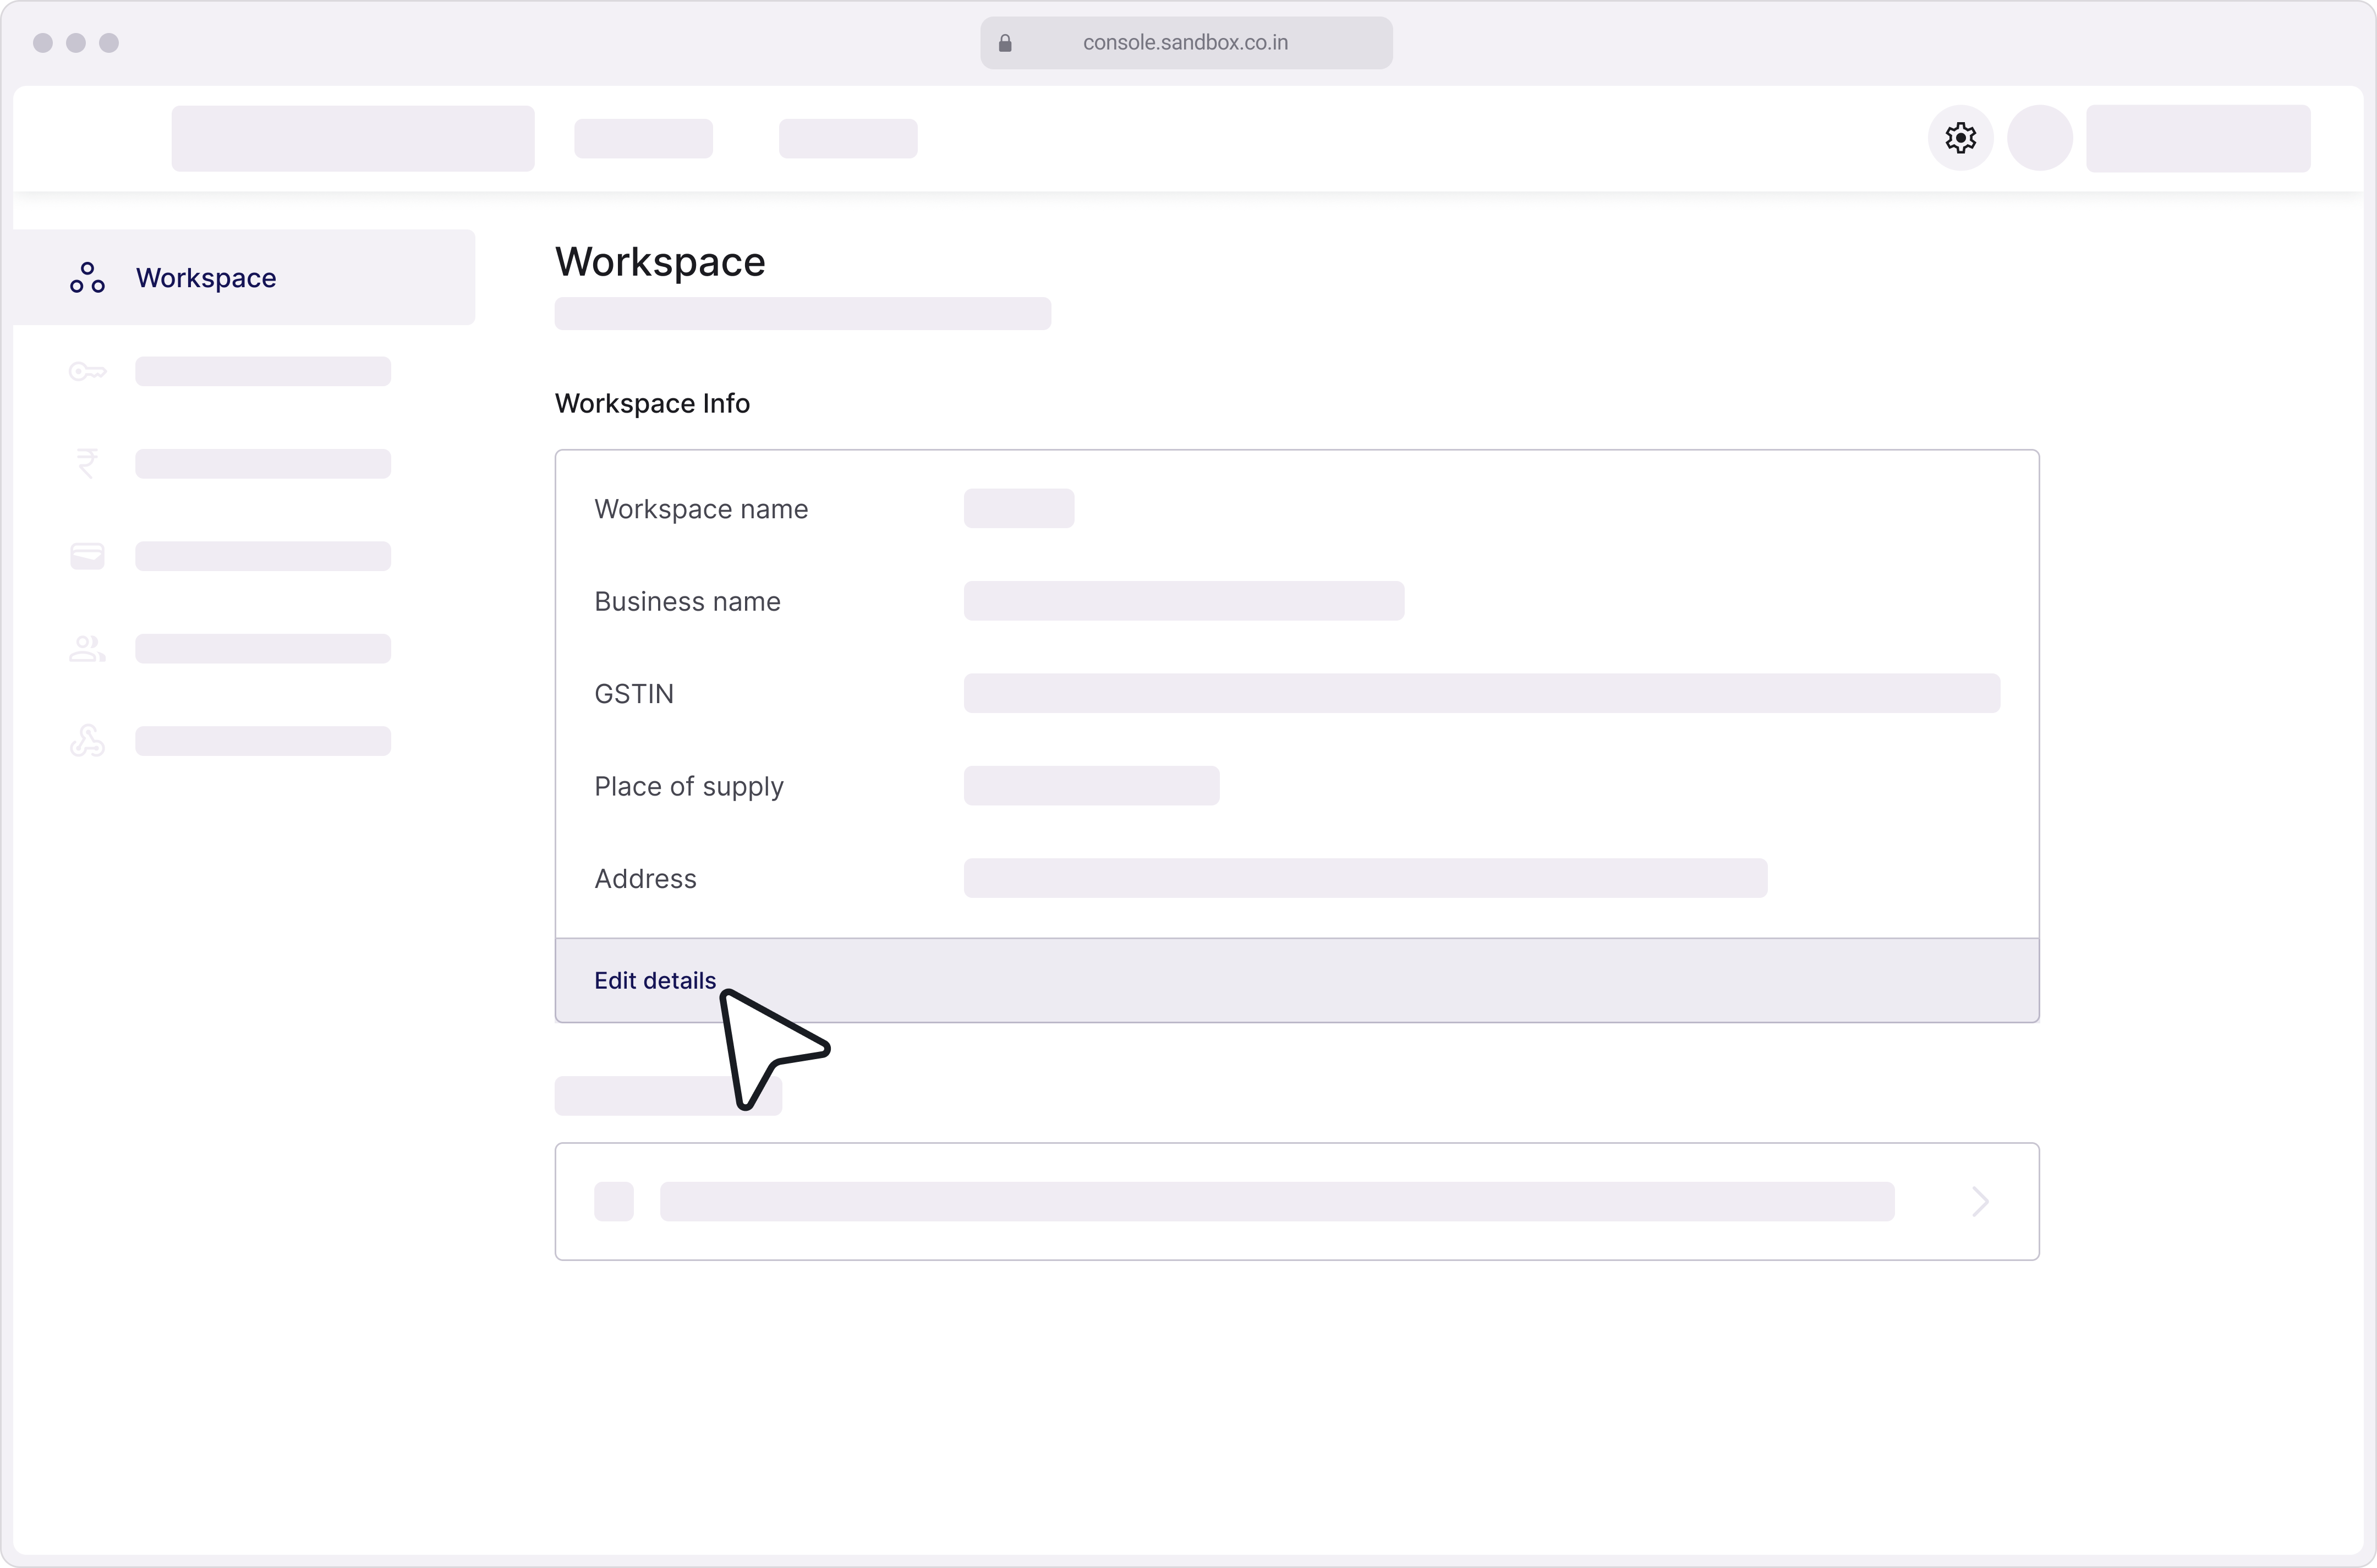Viewport: 2377px width, 1568px height.
Task: Click the round avatar next to gear
Action: point(2040,138)
